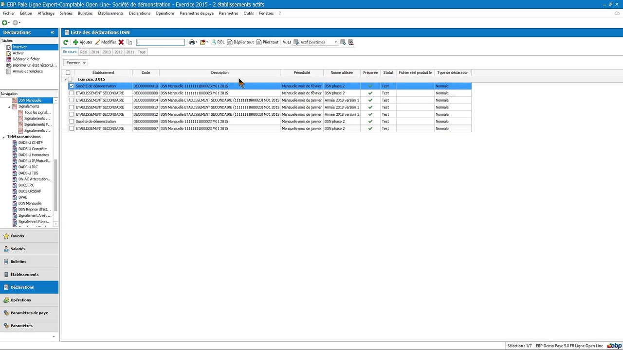
Task: Select the DADS-U Complète tree icon
Action: coord(15,149)
